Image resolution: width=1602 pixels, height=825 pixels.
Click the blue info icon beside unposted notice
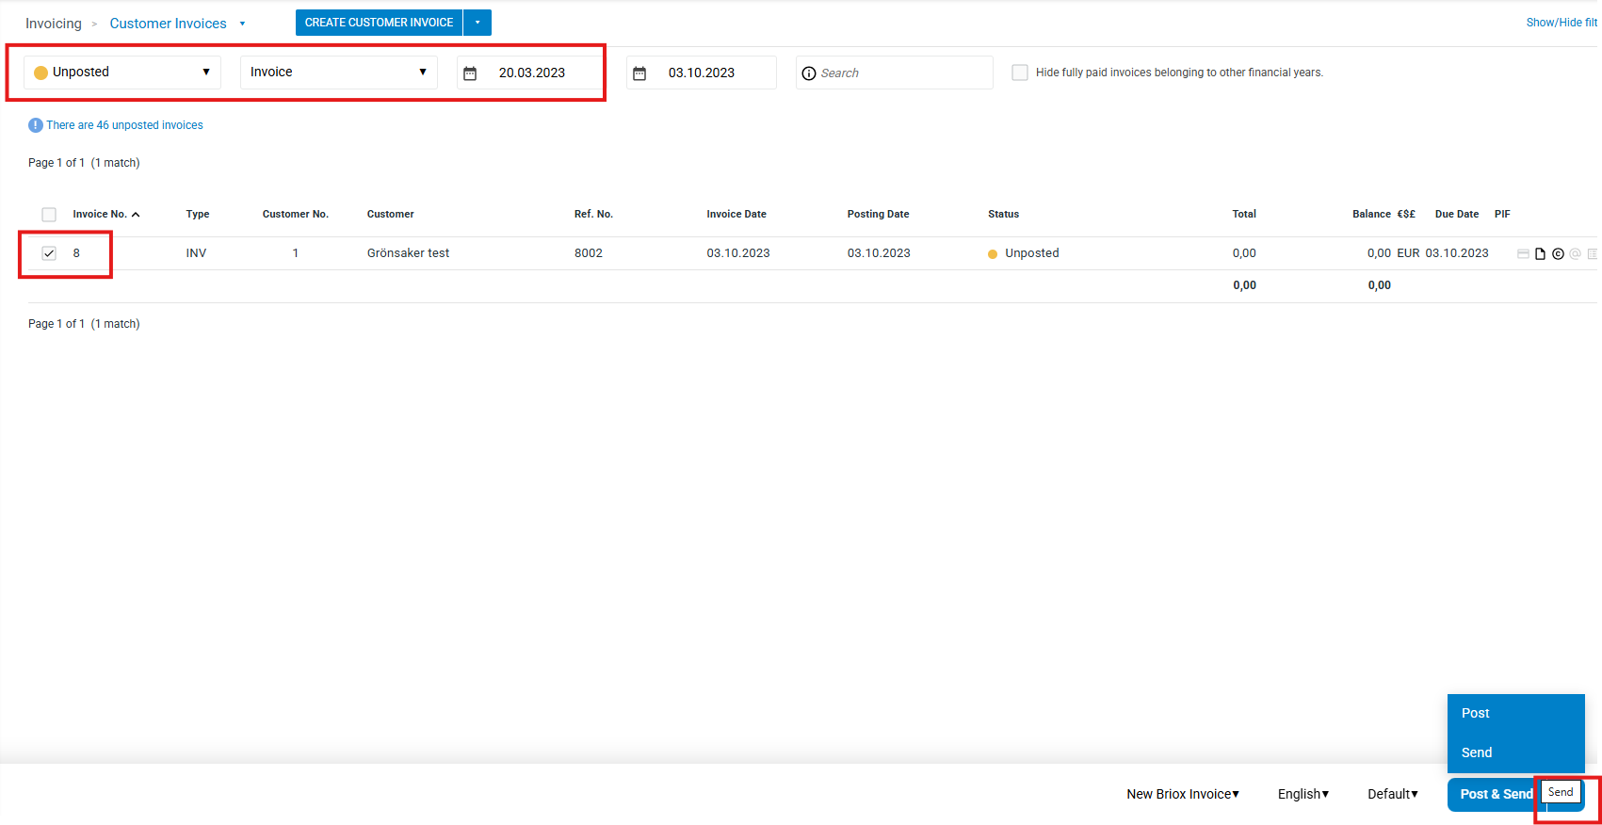(36, 125)
